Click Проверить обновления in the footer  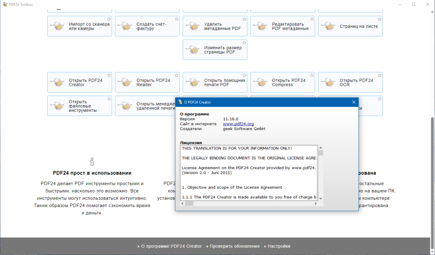233,246
